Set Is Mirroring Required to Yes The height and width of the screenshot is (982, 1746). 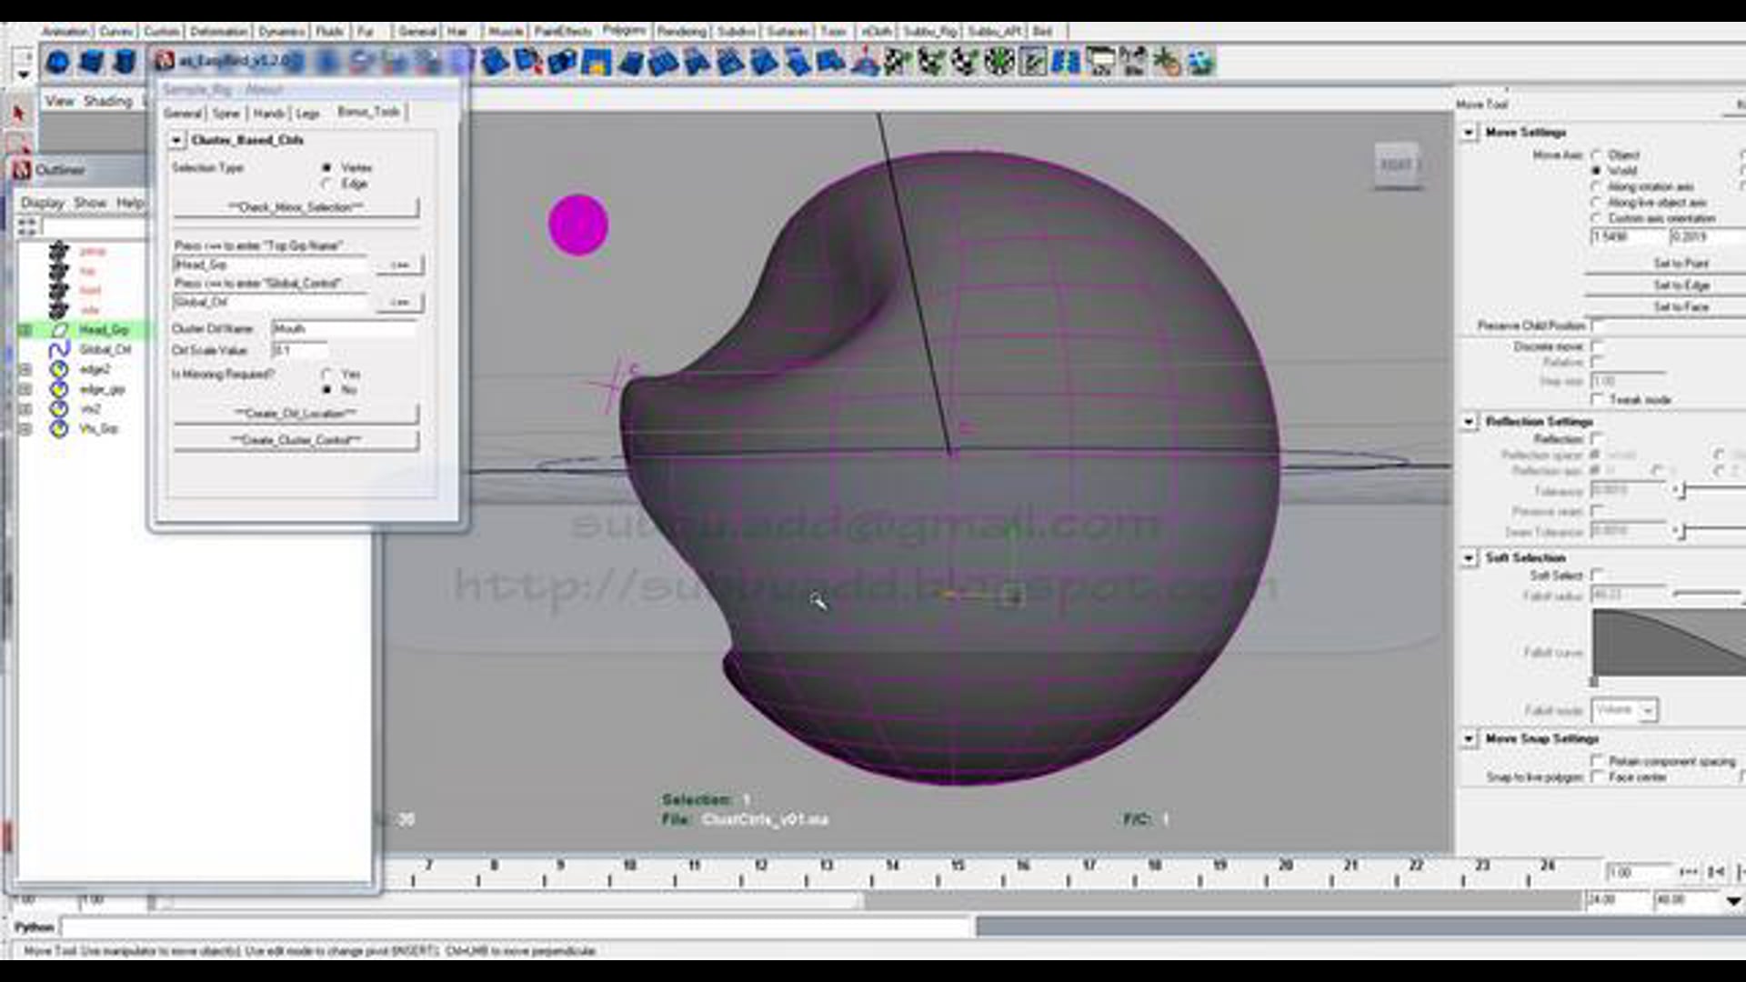pos(326,374)
